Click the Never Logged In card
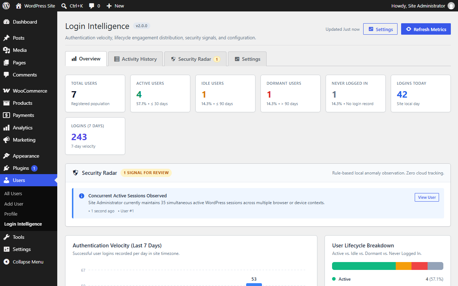 (x=356, y=93)
